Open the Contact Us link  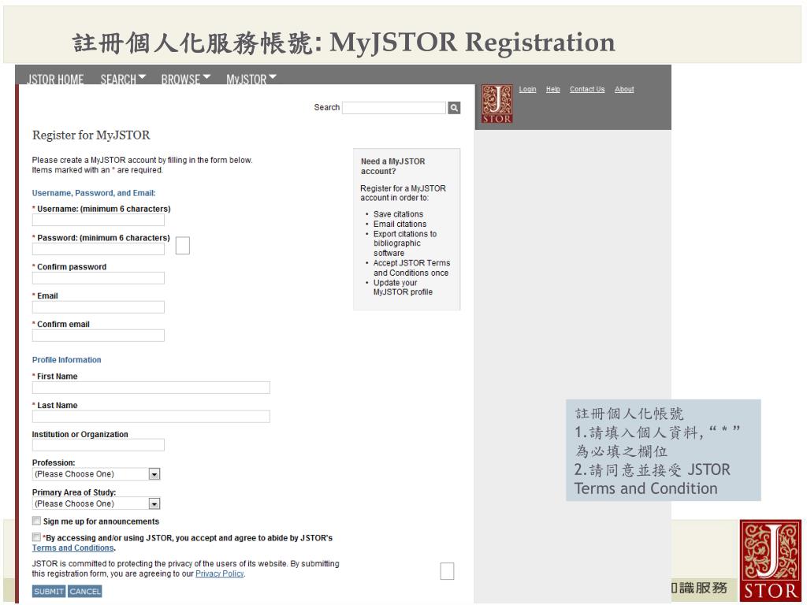coord(587,89)
